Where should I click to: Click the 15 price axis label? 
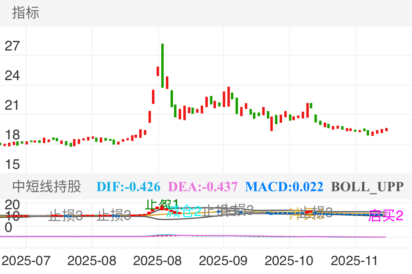coord(12,164)
